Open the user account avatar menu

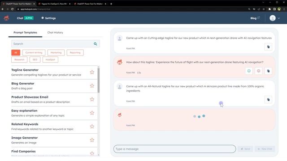[273, 18]
